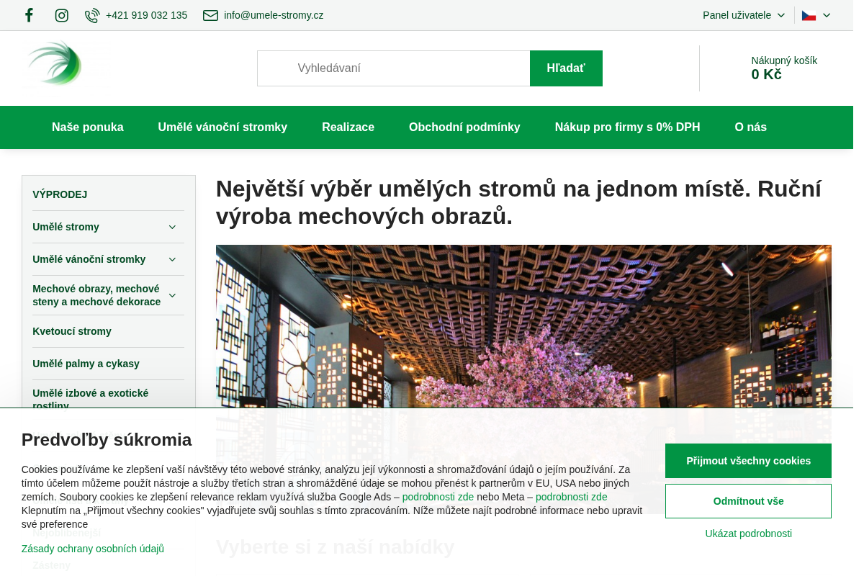Select VÝPRODEJ in the sidebar
Viewport: 864px width, 576px height.
(x=60, y=194)
